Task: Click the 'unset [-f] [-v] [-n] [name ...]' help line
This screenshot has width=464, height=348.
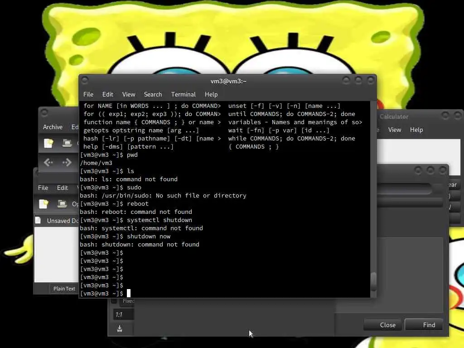Action: pos(284,106)
